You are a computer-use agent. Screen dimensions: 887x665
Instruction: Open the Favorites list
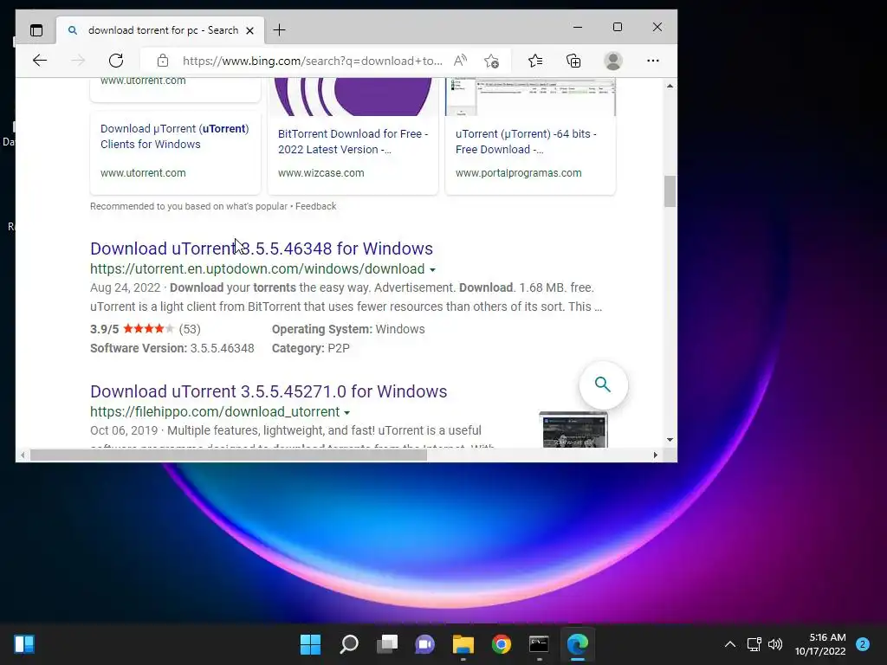(535, 61)
